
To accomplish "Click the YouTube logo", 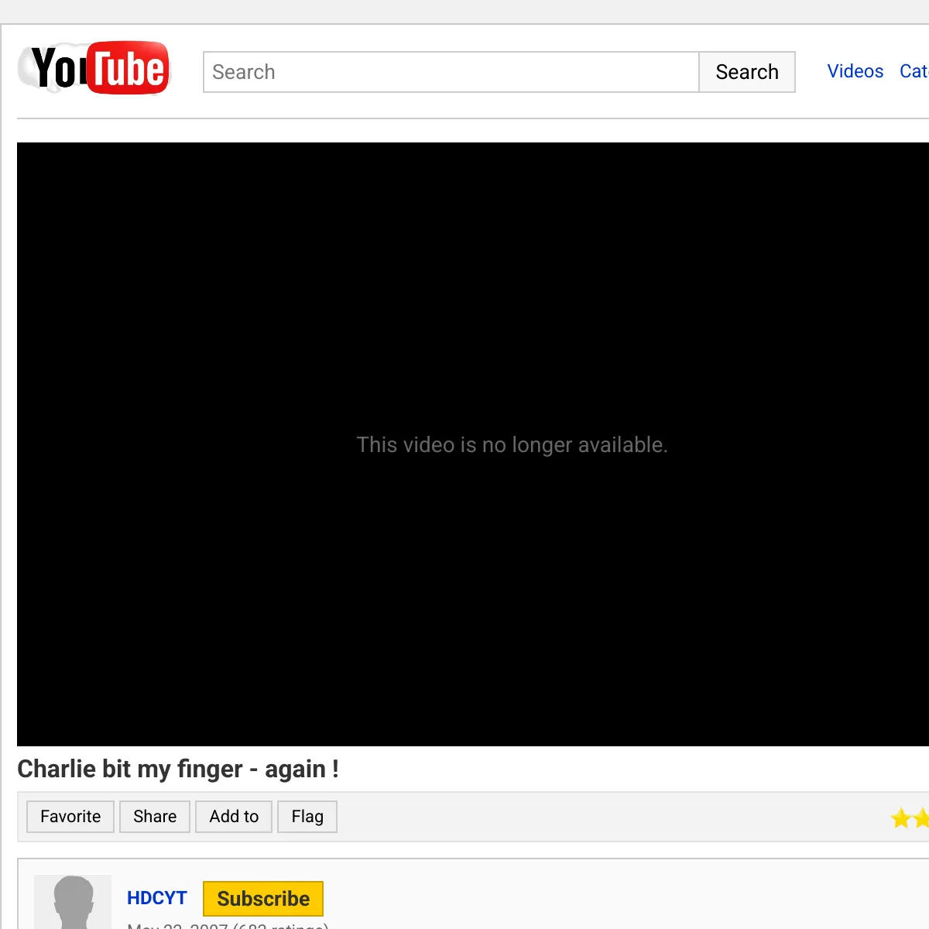I will pos(94,68).
